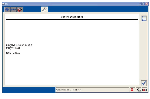Screen dimensions: 150x99
Task: Click the BCM is Okay message
Action: (13, 53)
